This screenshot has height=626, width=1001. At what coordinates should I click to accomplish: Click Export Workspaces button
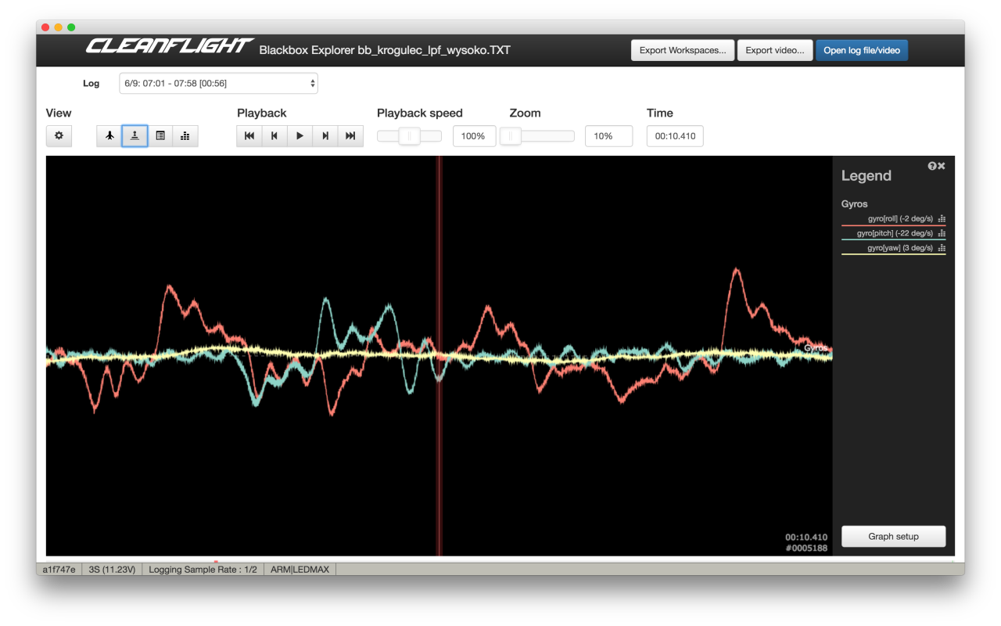coord(682,49)
